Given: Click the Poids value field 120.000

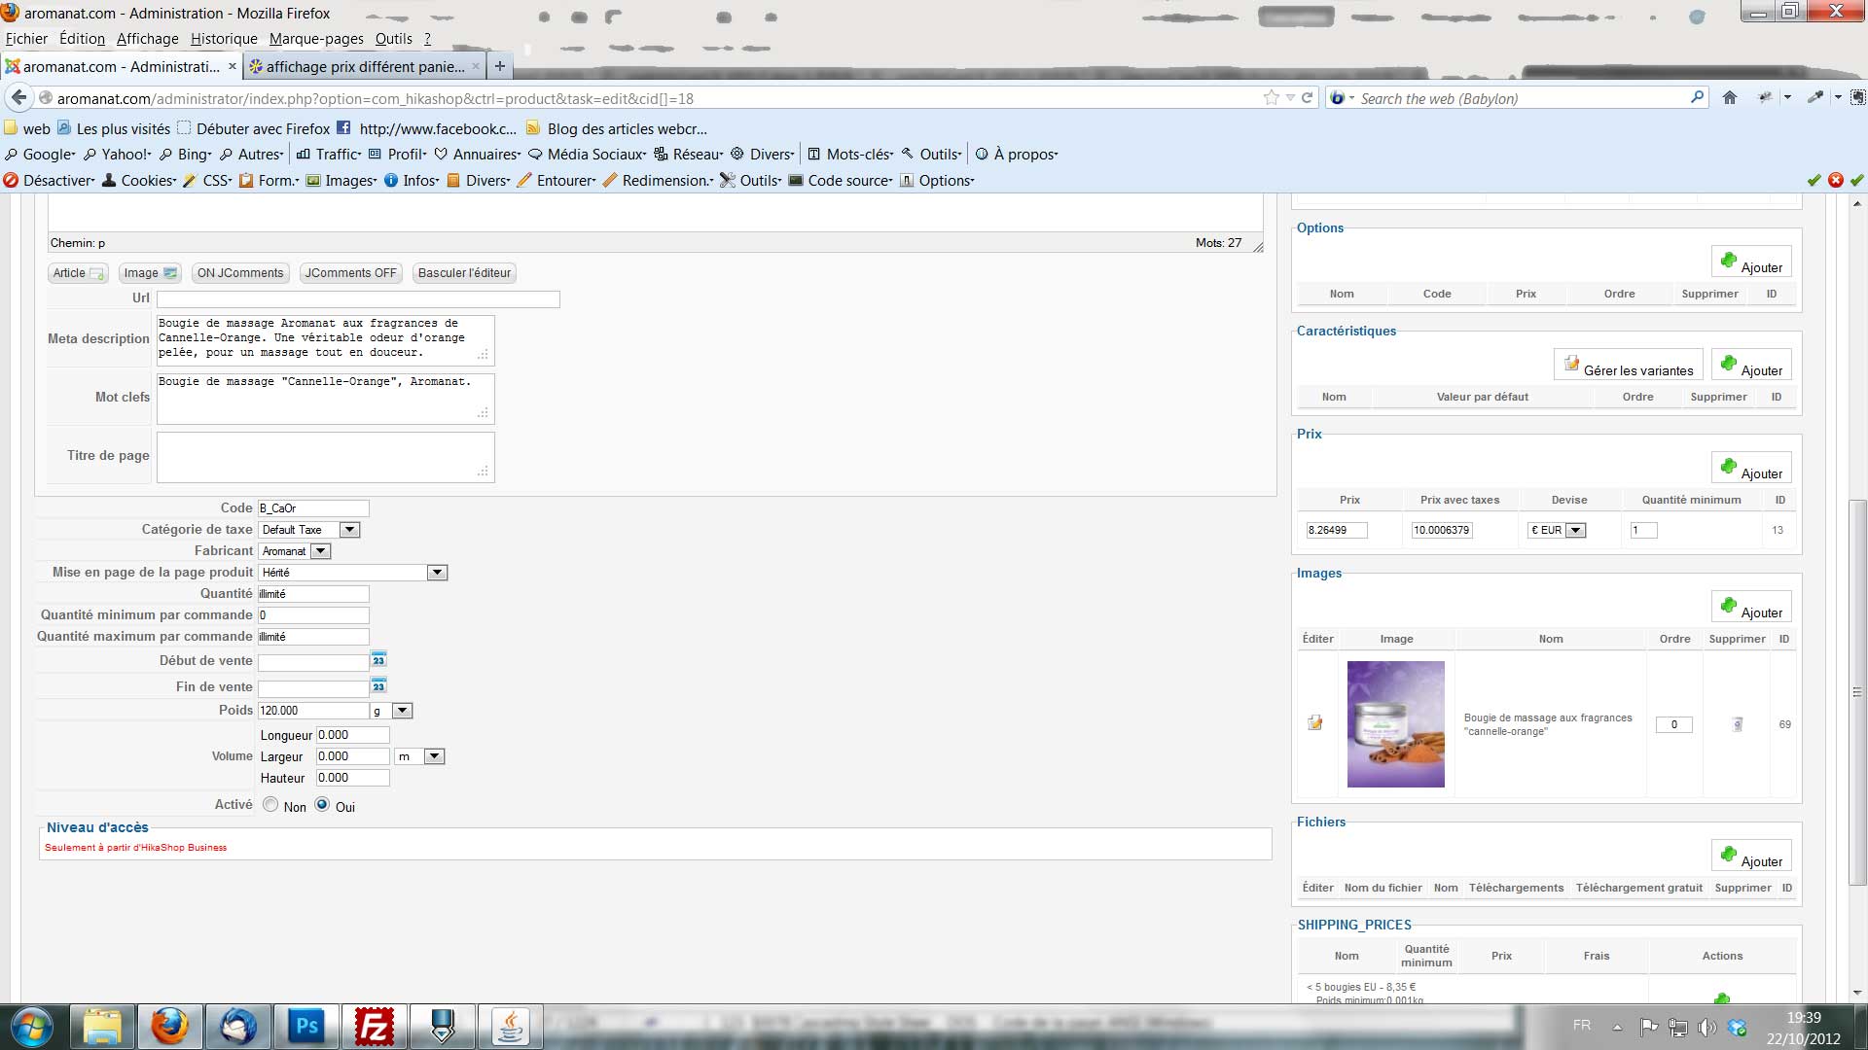Looking at the screenshot, I should (313, 711).
